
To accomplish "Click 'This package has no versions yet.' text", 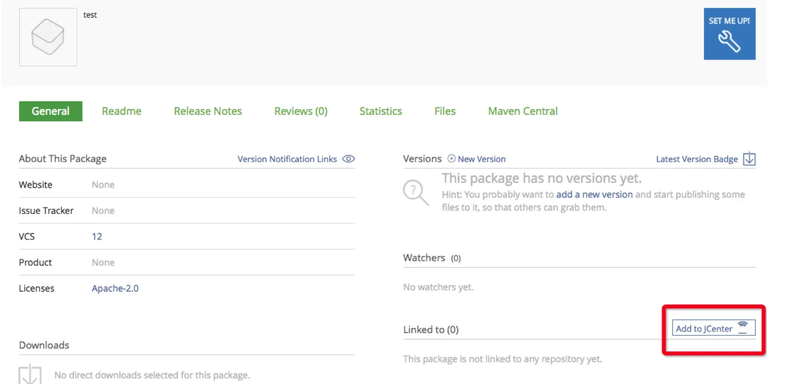I will 542,178.
